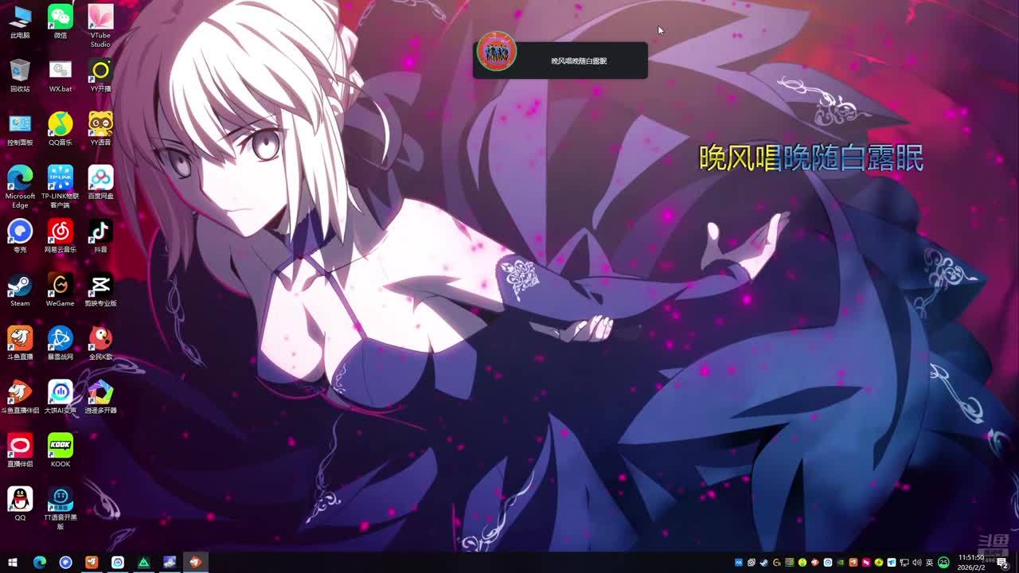Click the Windows Start button
The height and width of the screenshot is (573, 1019).
(x=13, y=563)
